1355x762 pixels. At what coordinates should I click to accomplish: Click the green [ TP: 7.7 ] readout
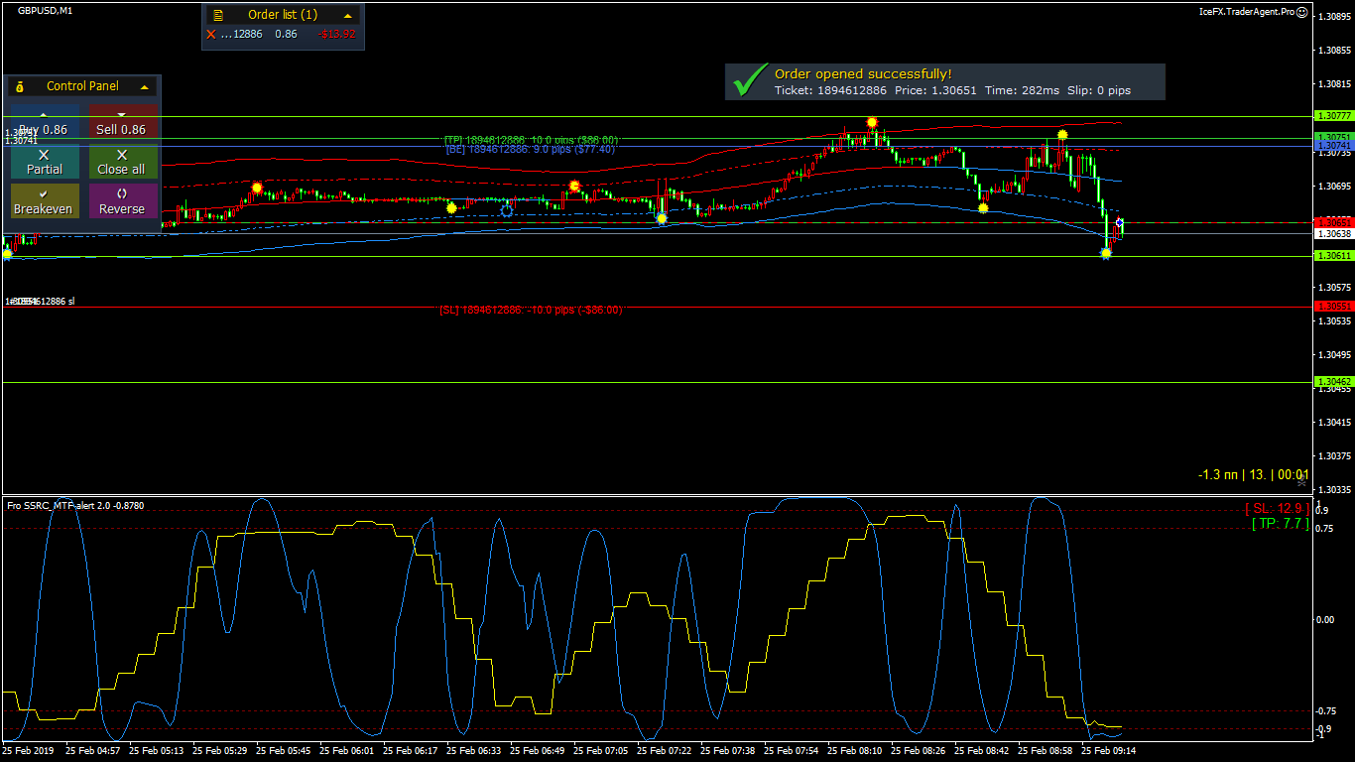1280,523
